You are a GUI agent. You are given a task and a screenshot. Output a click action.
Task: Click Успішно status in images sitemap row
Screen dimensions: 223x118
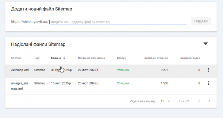123,83
